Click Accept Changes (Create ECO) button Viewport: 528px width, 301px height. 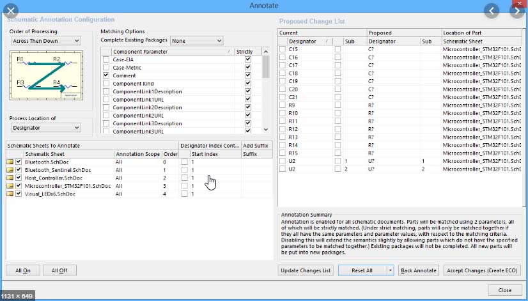click(483, 270)
